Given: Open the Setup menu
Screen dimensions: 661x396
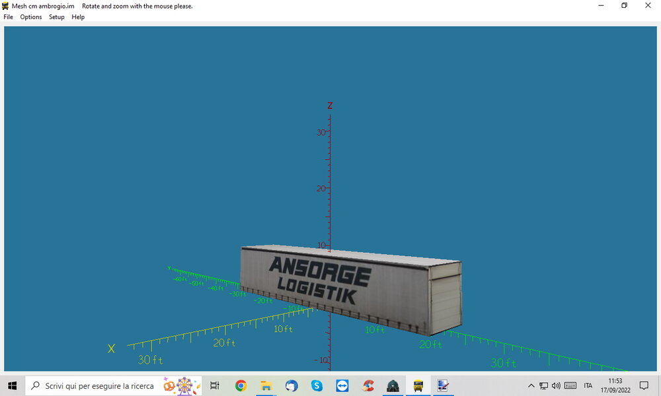Looking at the screenshot, I should [56, 17].
